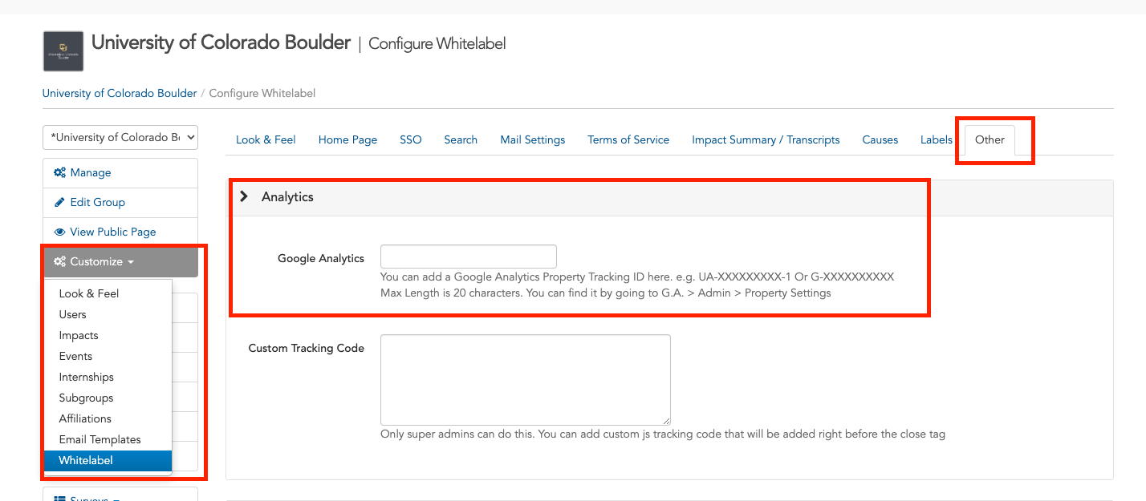Switch to the Look & Feel tab
The width and height of the screenshot is (1146, 501).
coord(266,139)
